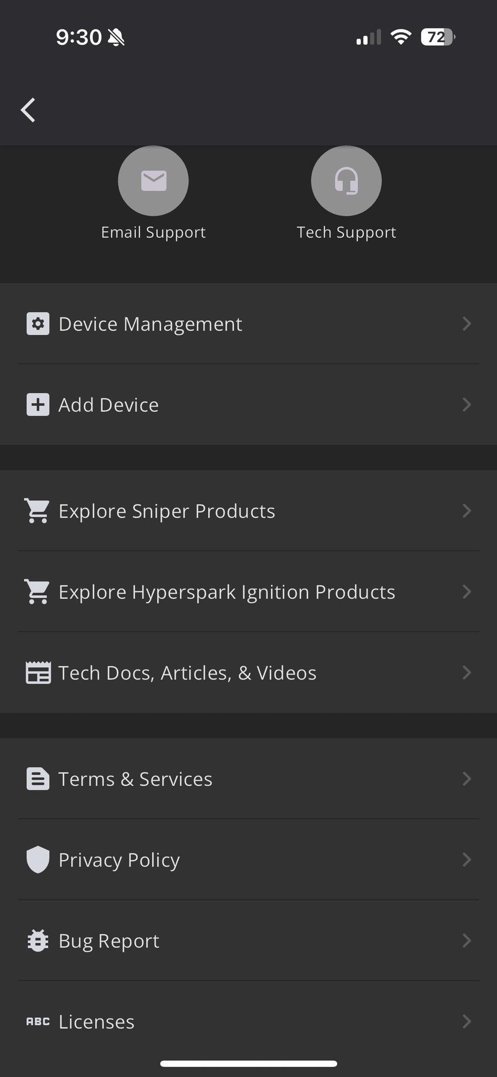Tap the Tech Support headset icon
The image size is (497, 1077).
coord(346,181)
